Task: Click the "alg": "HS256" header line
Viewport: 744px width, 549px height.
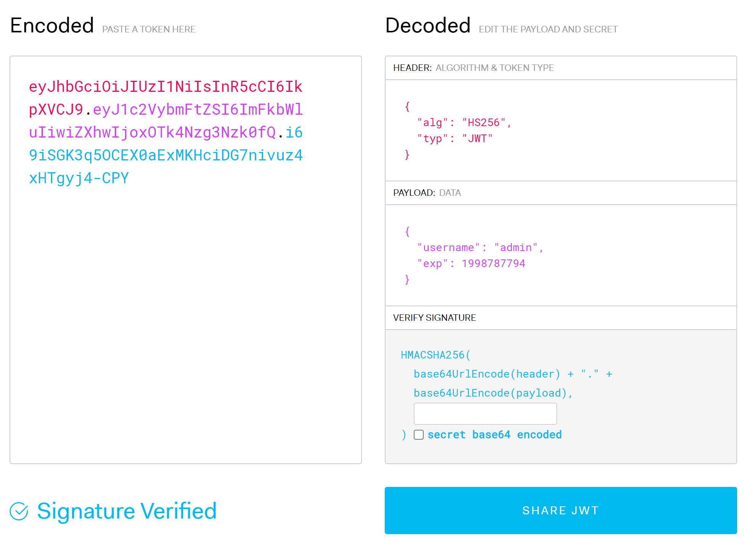Action: point(464,123)
